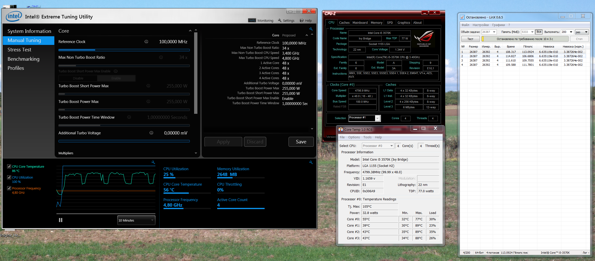
Task: Show info for Max Non Turbo Boost Ratio
Action: 161,57
